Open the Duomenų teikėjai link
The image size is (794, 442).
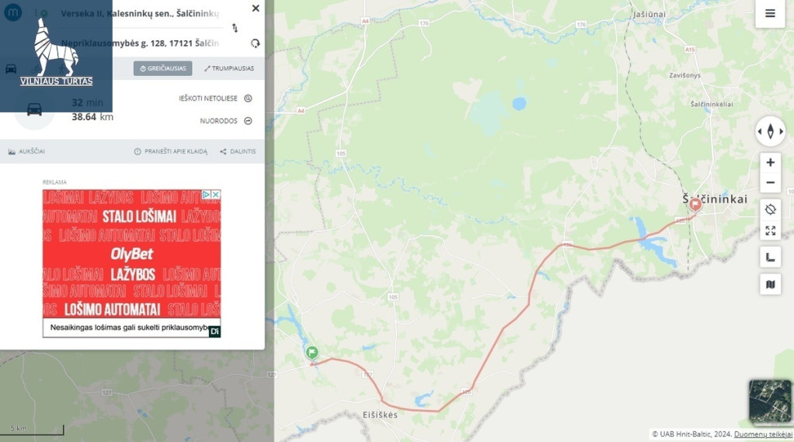click(x=763, y=434)
